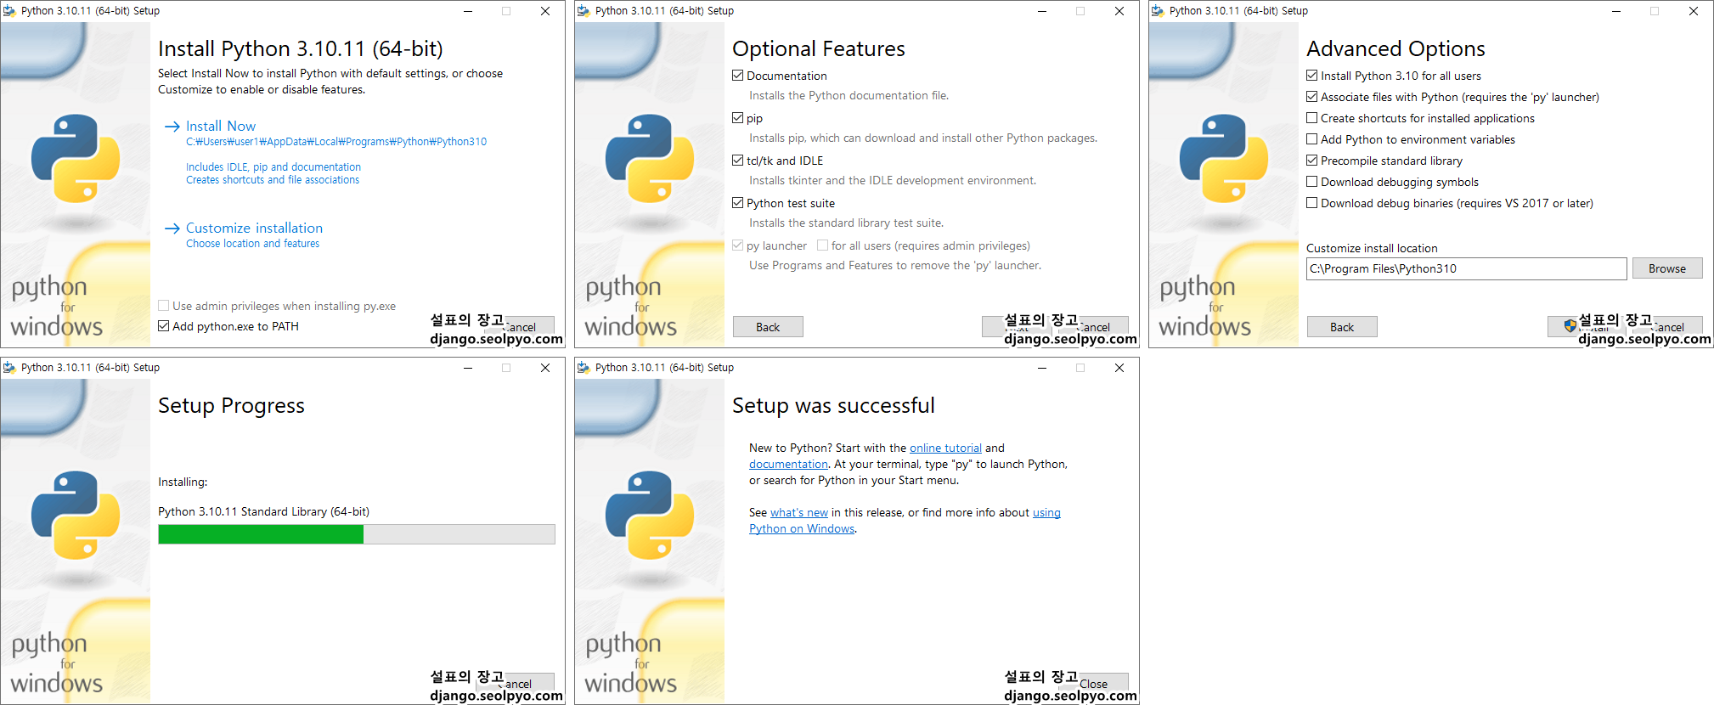The image size is (1714, 705).
Task: Click the Customize installation link
Action: click(254, 228)
